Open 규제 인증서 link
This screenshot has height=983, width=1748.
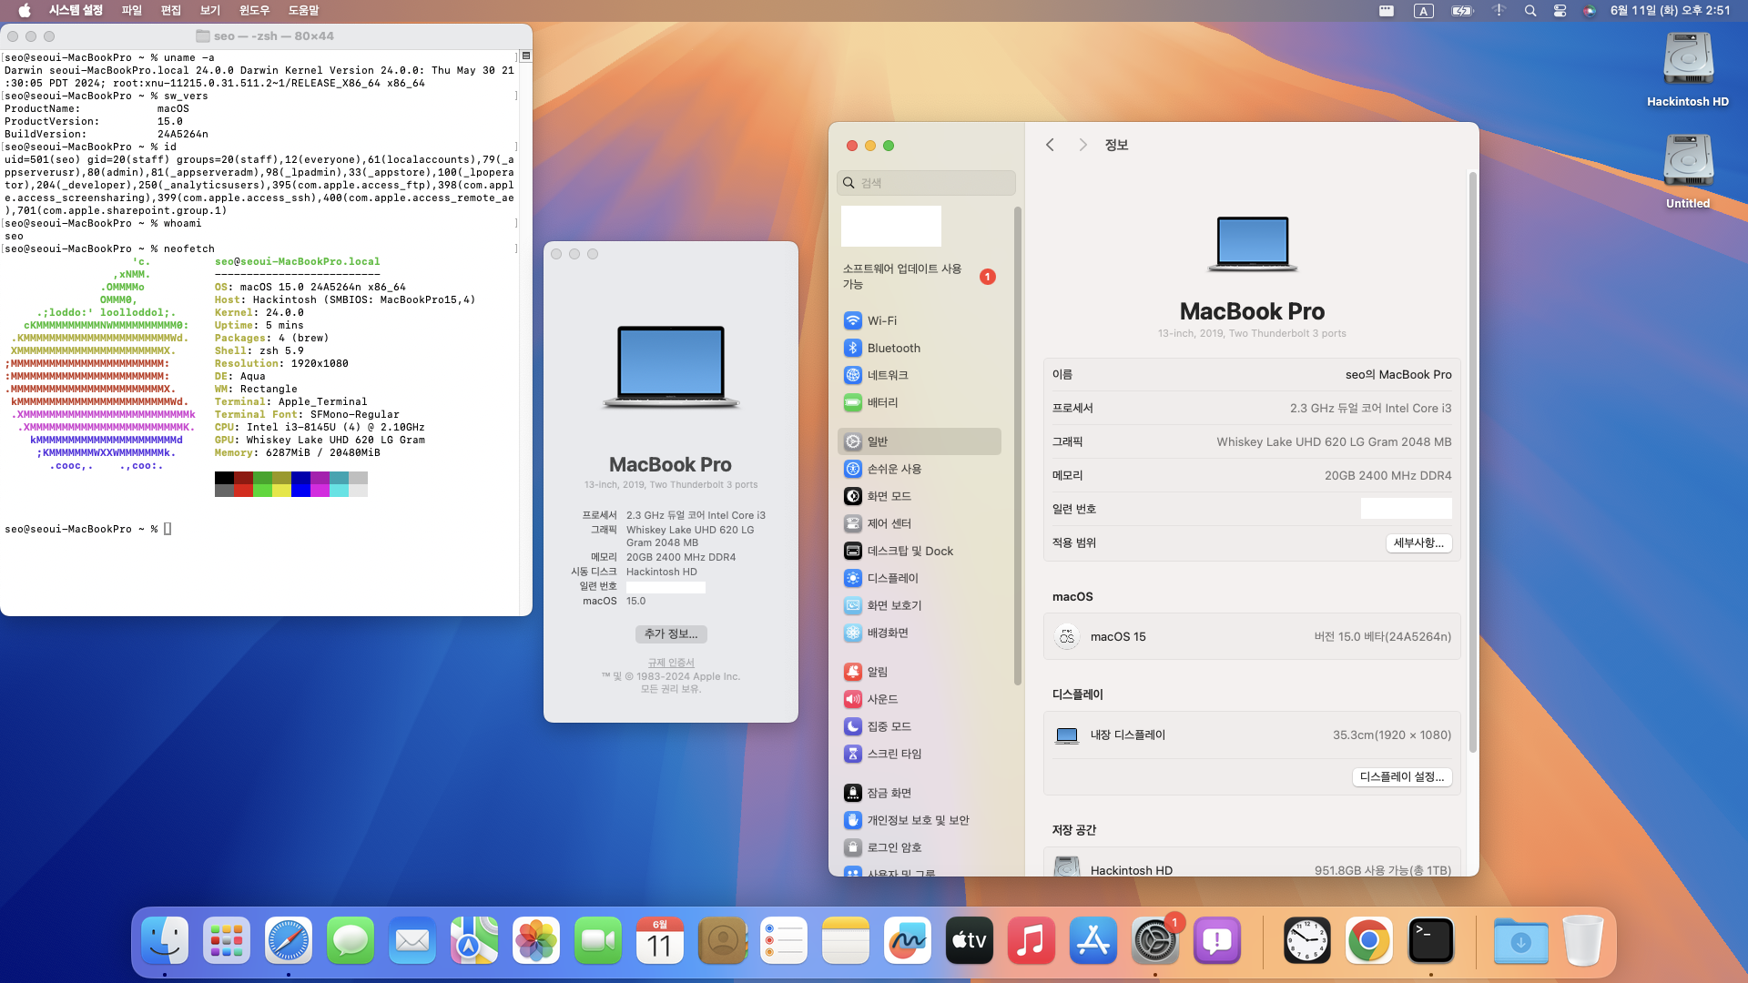pyautogui.click(x=671, y=663)
